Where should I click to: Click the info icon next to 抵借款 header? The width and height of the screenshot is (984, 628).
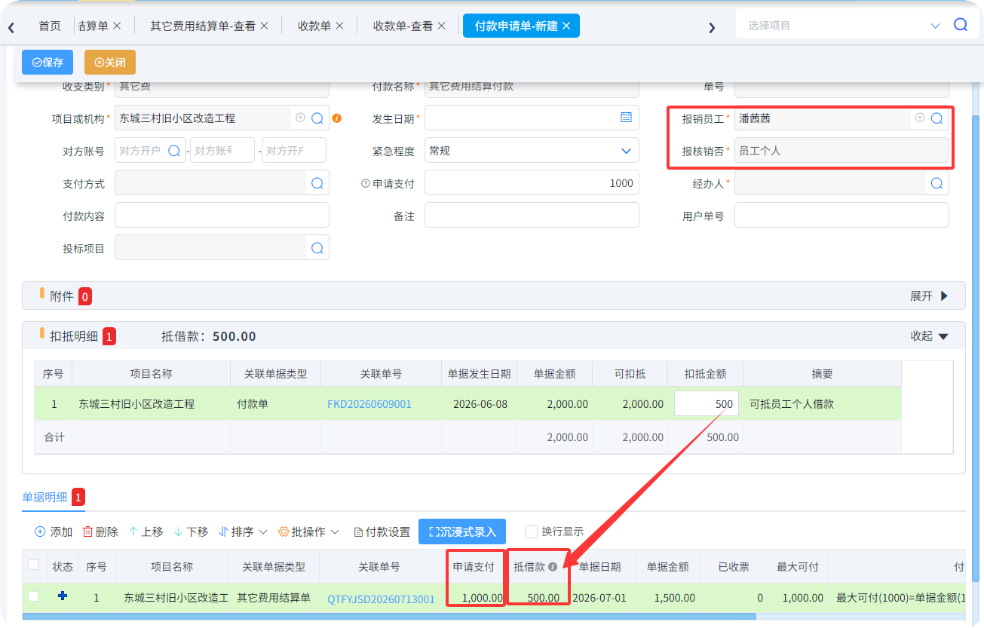(x=553, y=567)
